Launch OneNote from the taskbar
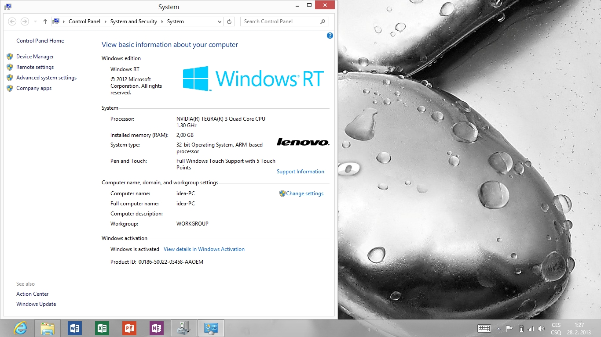The image size is (601, 337). [x=157, y=328]
